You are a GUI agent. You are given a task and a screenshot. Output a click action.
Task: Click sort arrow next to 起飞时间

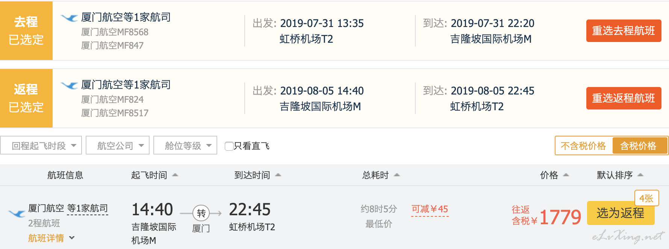[x=175, y=175]
